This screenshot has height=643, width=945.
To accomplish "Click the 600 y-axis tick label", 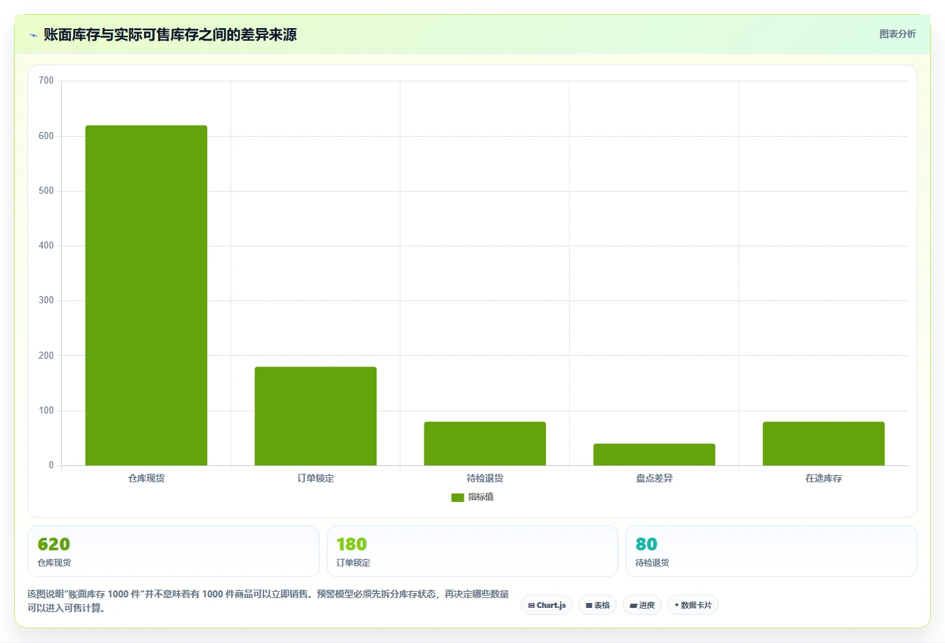I will coord(46,136).
